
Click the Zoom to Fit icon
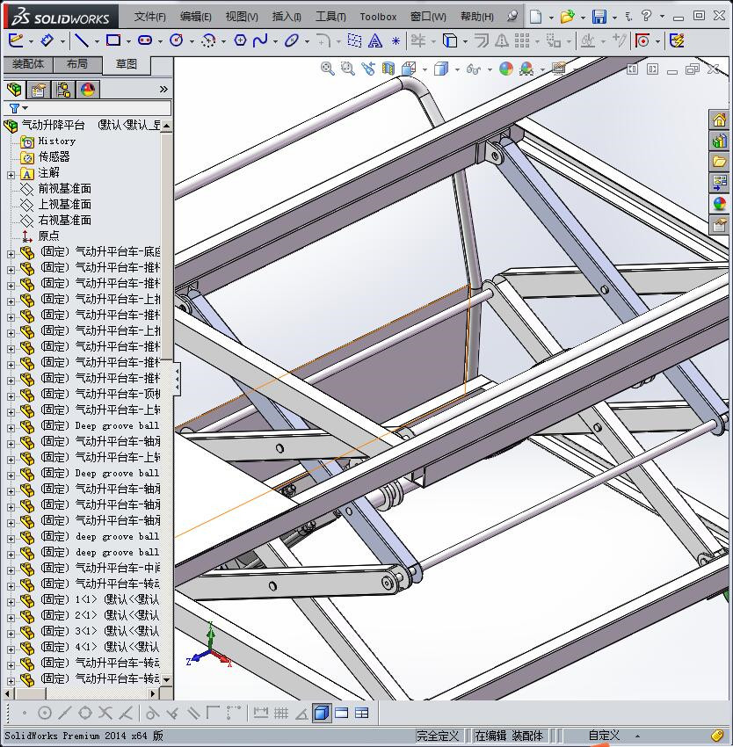click(x=327, y=69)
